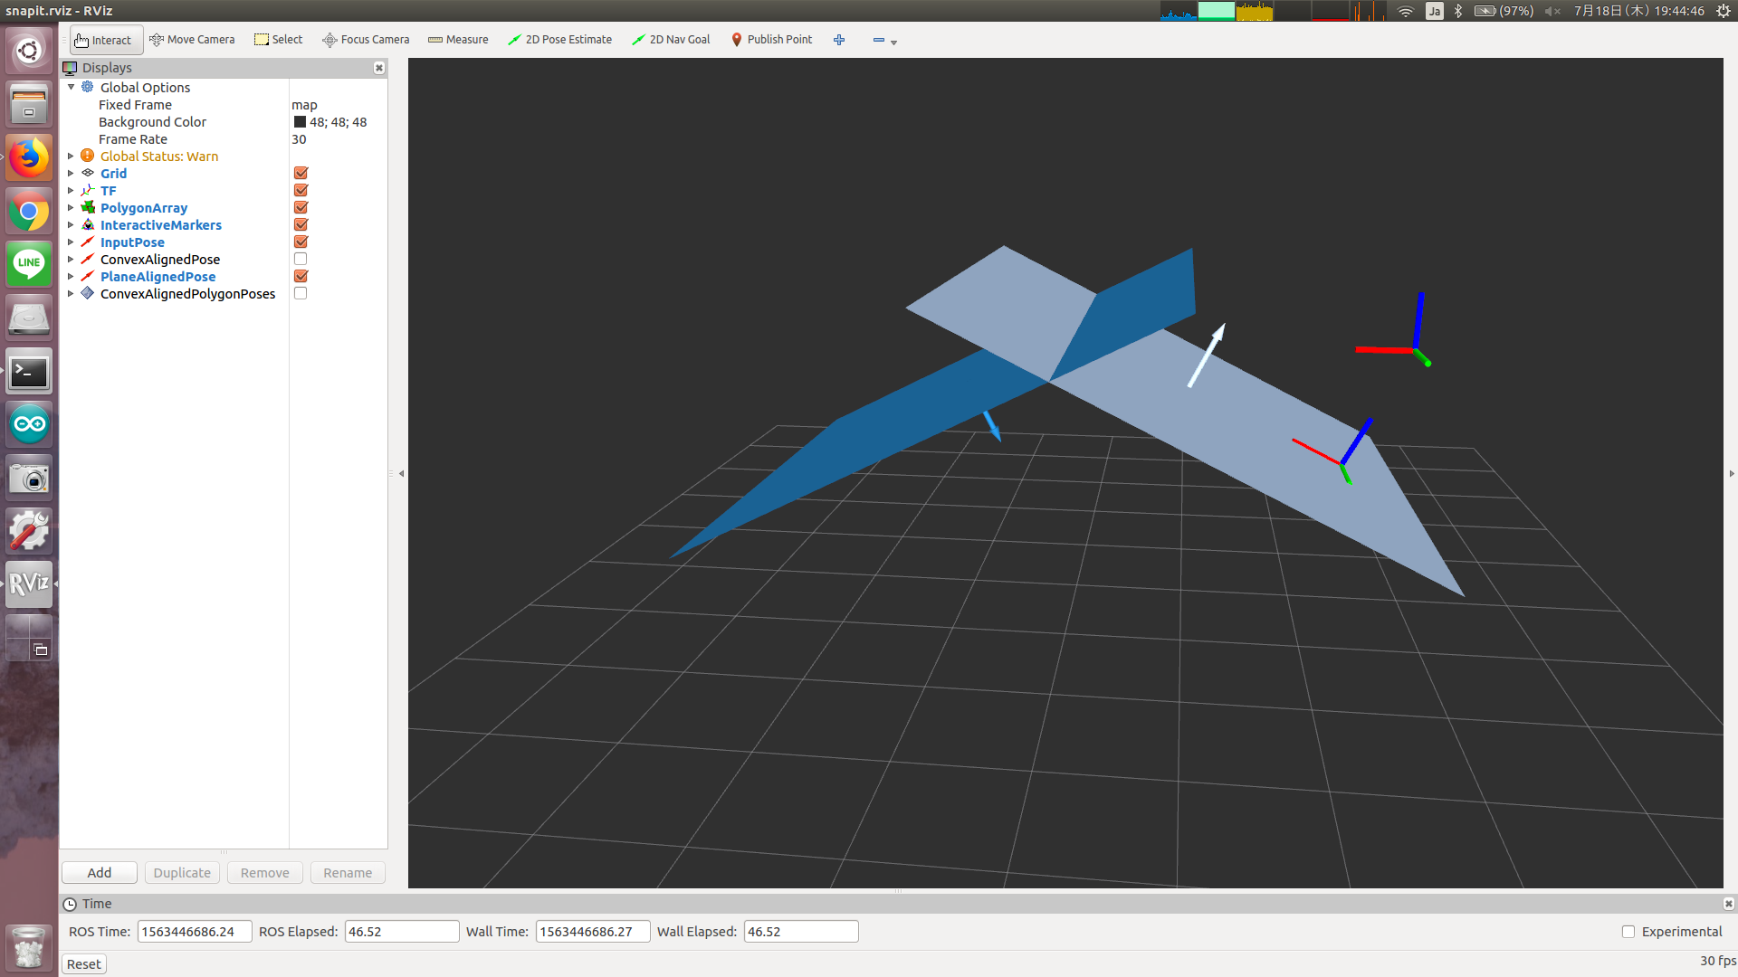This screenshot has width=1738, height=977.
Task: Launch Arduino IDE from the dock
Action: [29, 425]
